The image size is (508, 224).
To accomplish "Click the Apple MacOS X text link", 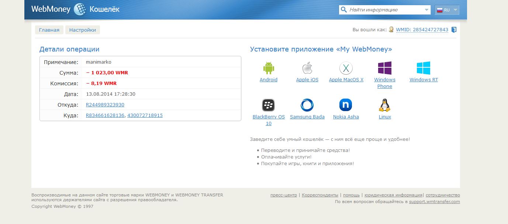I will [x=346, y=80].
